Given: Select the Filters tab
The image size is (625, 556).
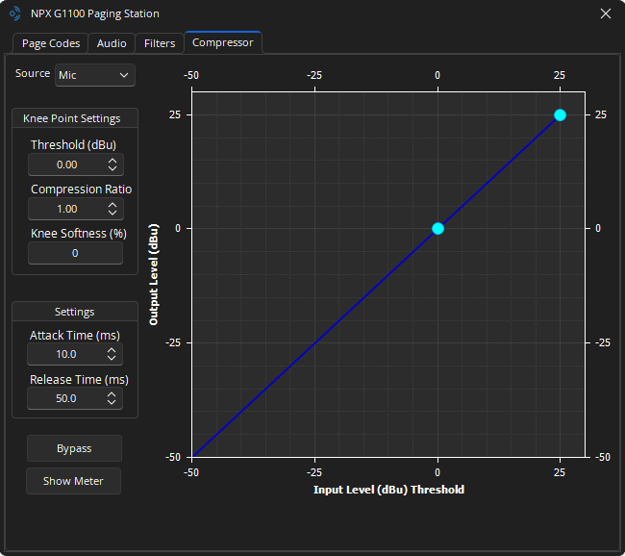Looking at the screenshot, I should tap(160, 43).
